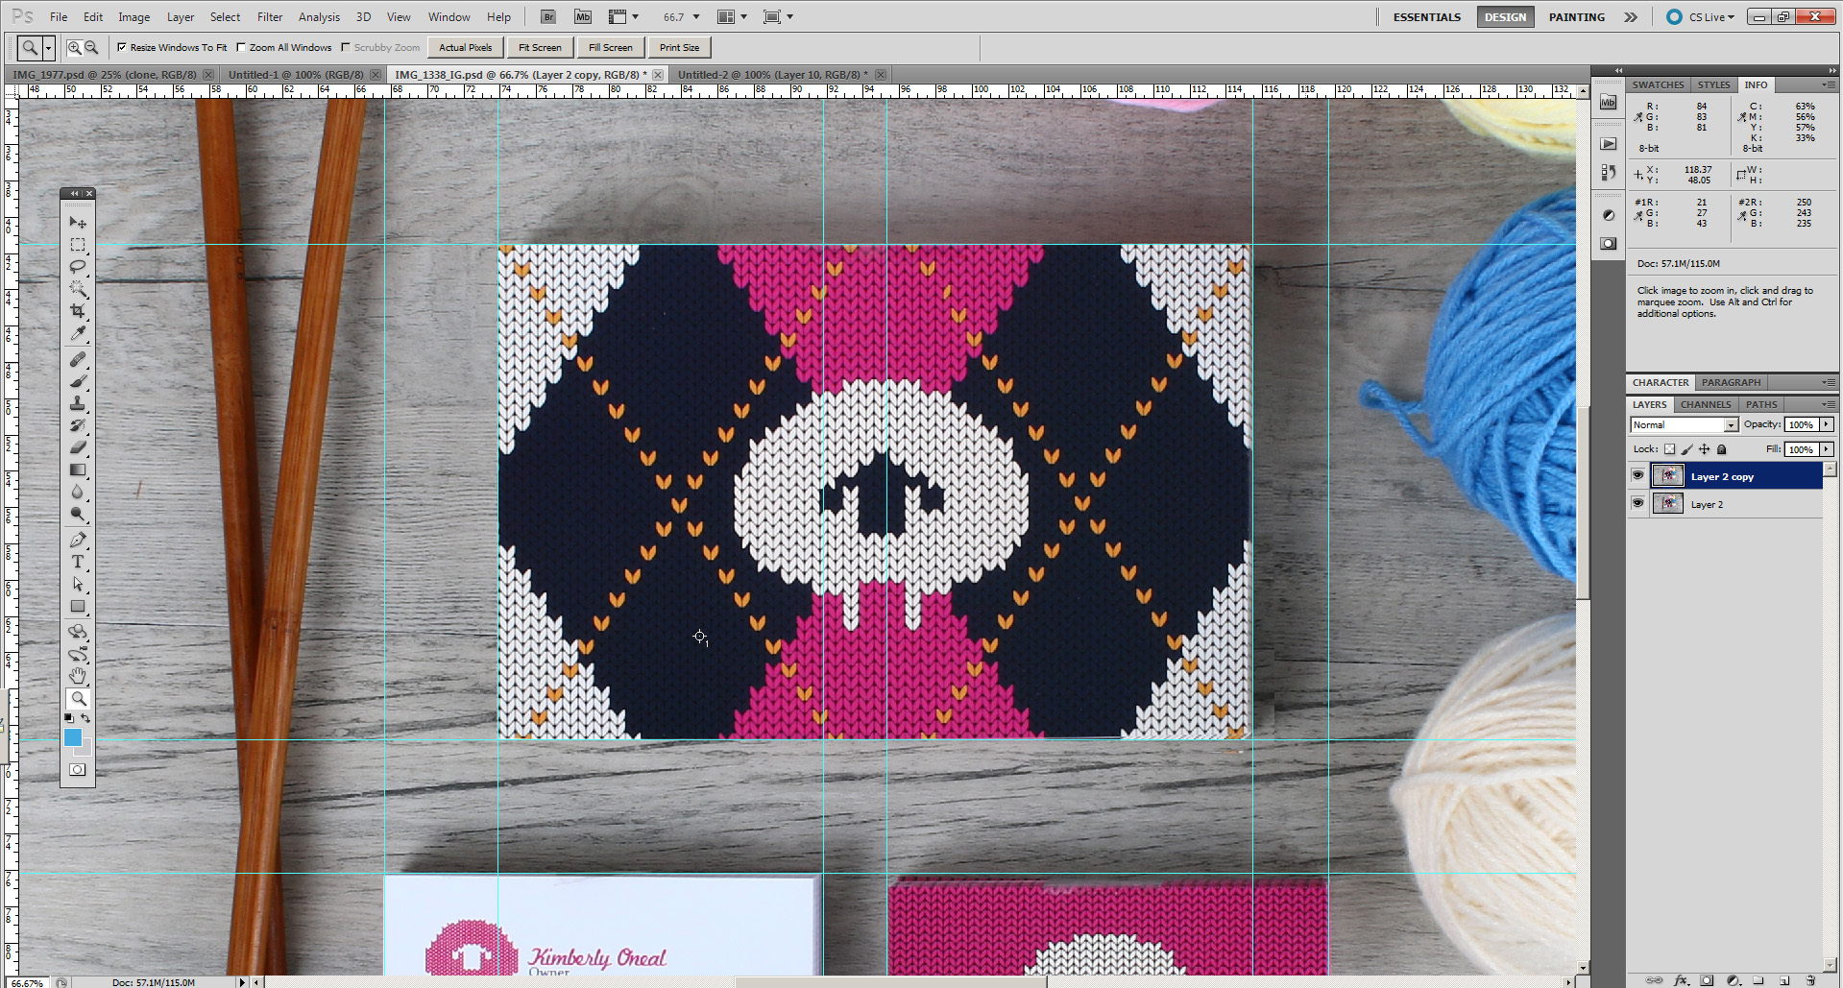Viewport: 1843px width, 988px height.
Task: Create new fill or adjustment layer
Action: (x=1733, y=980)
